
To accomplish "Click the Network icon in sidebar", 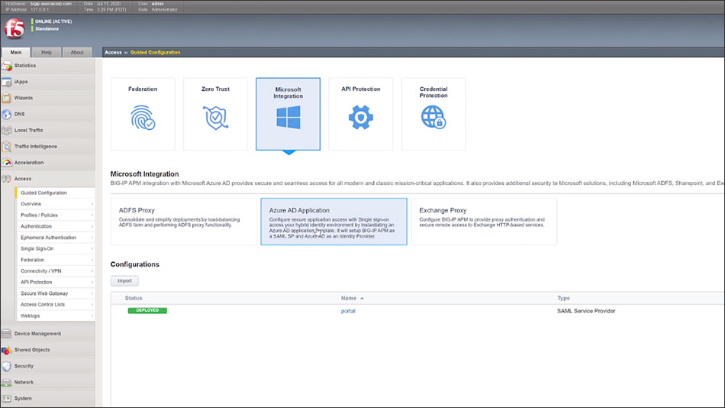I will point(6,383).
